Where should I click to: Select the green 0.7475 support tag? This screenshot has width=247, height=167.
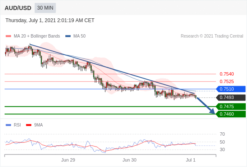[x=231, y=106]
